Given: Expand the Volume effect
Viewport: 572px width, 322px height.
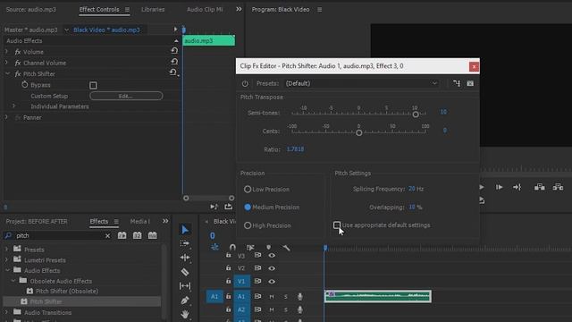Looking at the screenshot, I should click(6, 52).
